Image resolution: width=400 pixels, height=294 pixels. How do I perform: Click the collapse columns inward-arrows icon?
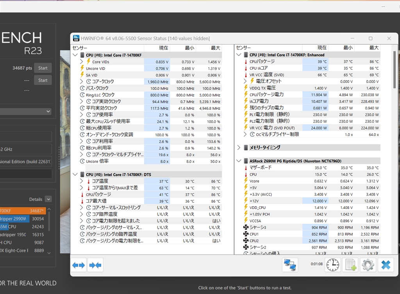click(x=95, y=265)
